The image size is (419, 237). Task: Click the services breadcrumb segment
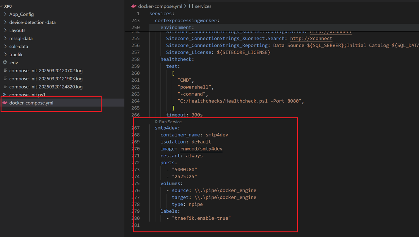coord(203,6)
